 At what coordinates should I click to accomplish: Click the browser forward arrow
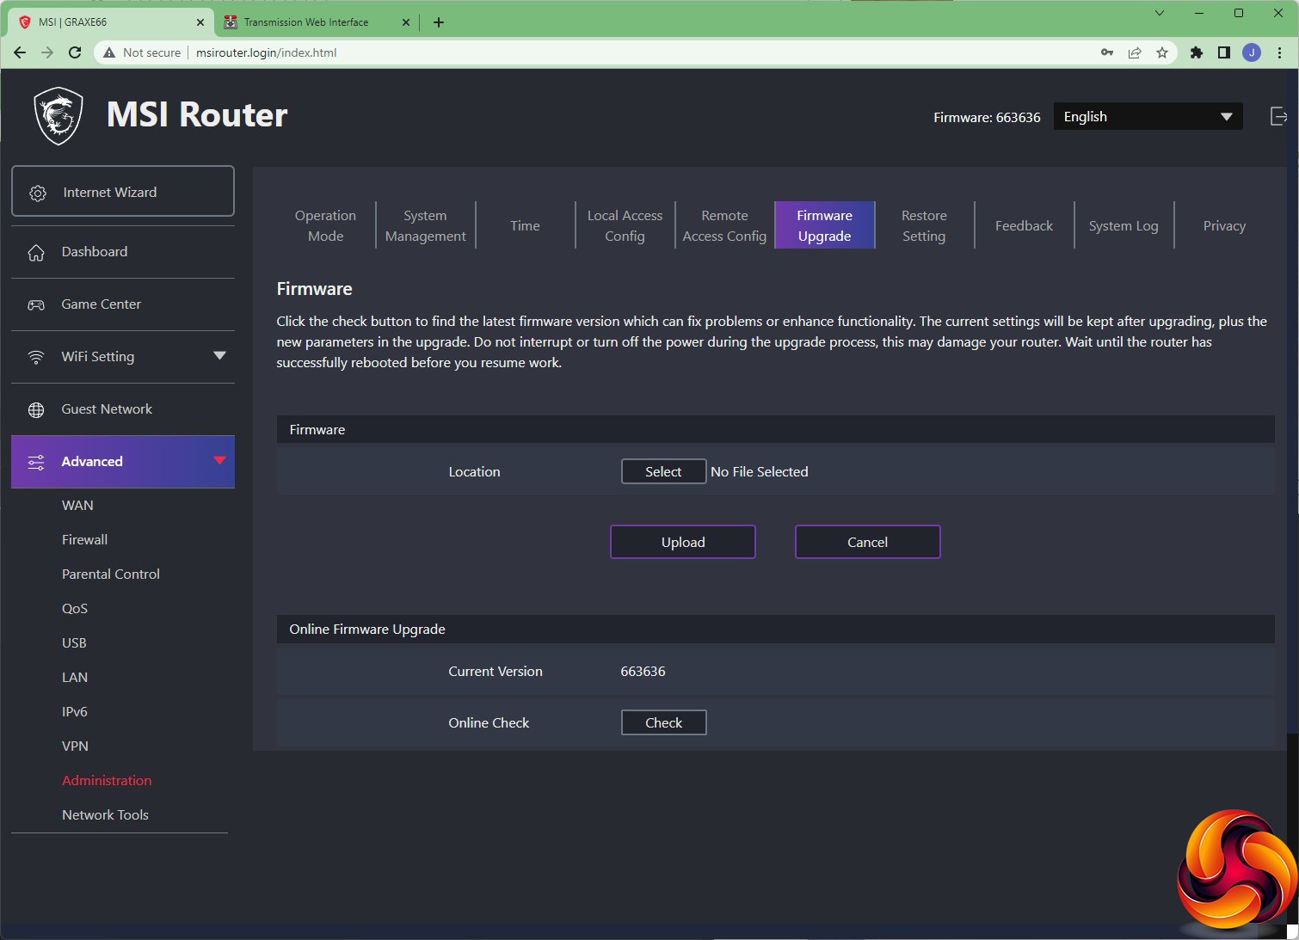click(x=47, y=52)
